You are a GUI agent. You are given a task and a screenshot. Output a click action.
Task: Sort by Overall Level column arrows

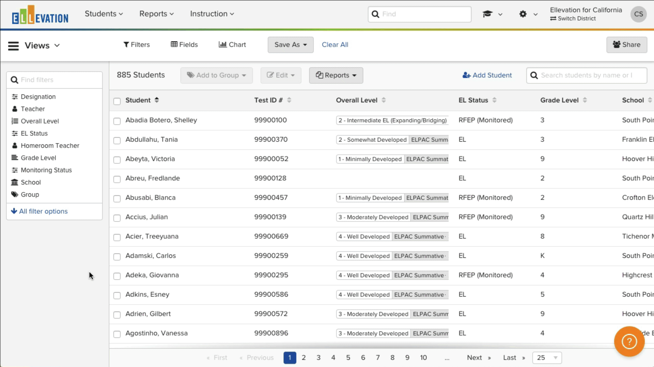[x=384, y=100]
